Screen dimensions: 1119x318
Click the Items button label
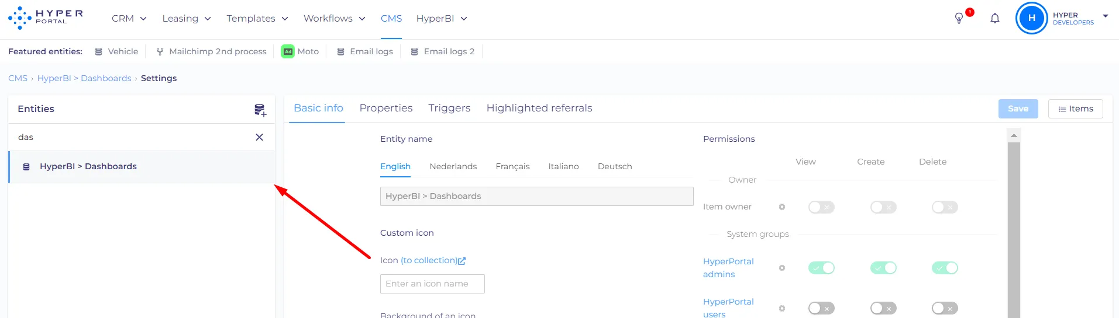[1081, 109]
